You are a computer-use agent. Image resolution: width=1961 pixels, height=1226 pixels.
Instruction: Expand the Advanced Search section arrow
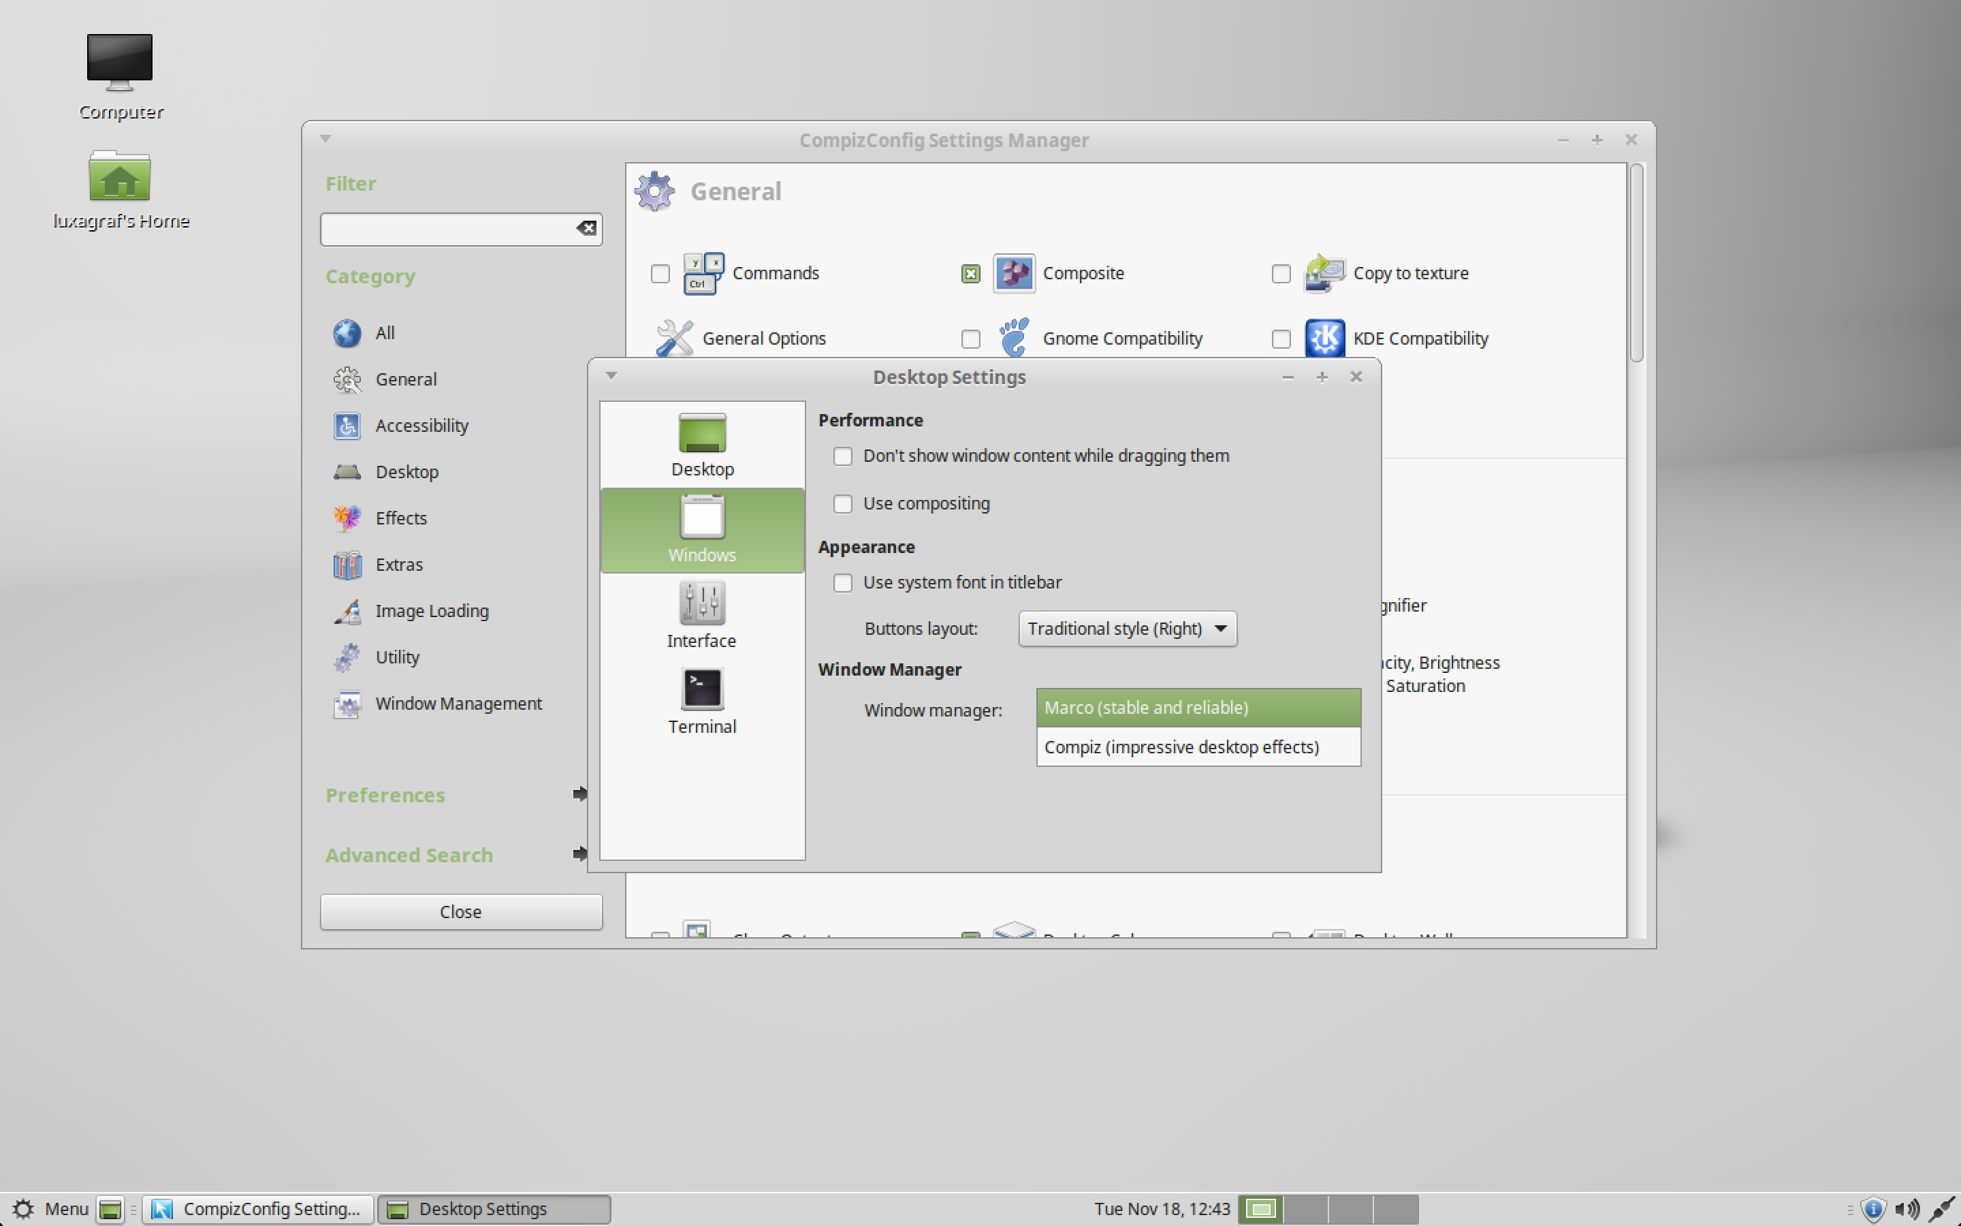pyautogui.click(x=579, y=854)
